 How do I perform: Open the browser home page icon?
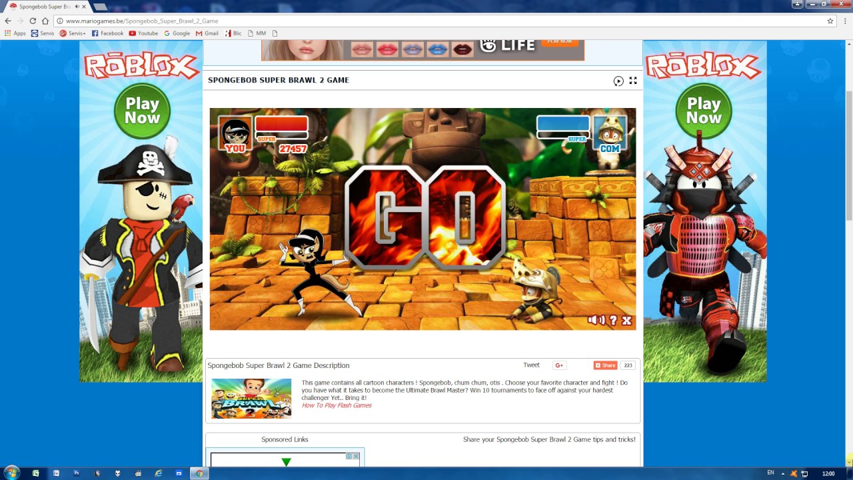tap(45, 21)
